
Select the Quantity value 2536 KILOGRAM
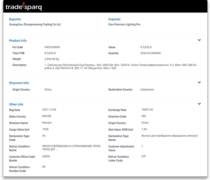coord(150,53)
